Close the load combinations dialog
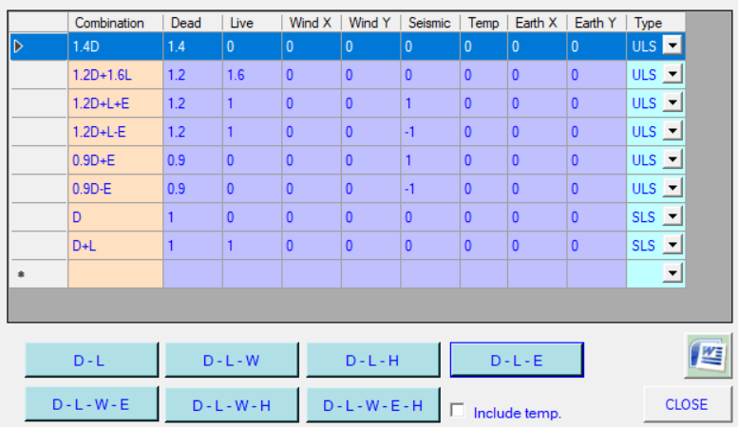Screen dimensions: 738x427 pyautogui.click(x=687, y=404)
